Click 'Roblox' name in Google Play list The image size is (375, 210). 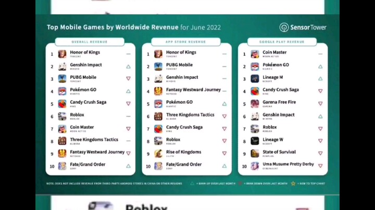coord(270,127)
